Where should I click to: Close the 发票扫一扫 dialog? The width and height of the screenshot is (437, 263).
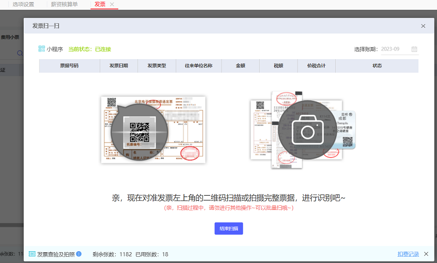(x=423, y=26)
